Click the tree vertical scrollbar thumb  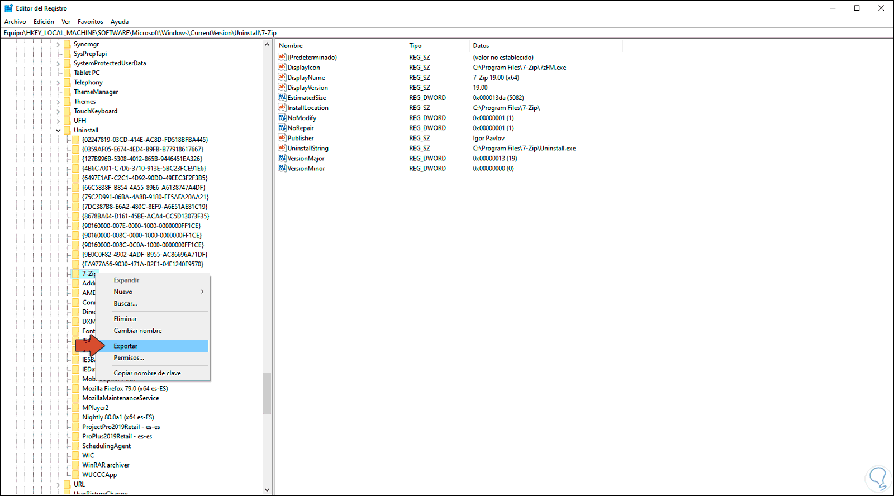[267, 393]
